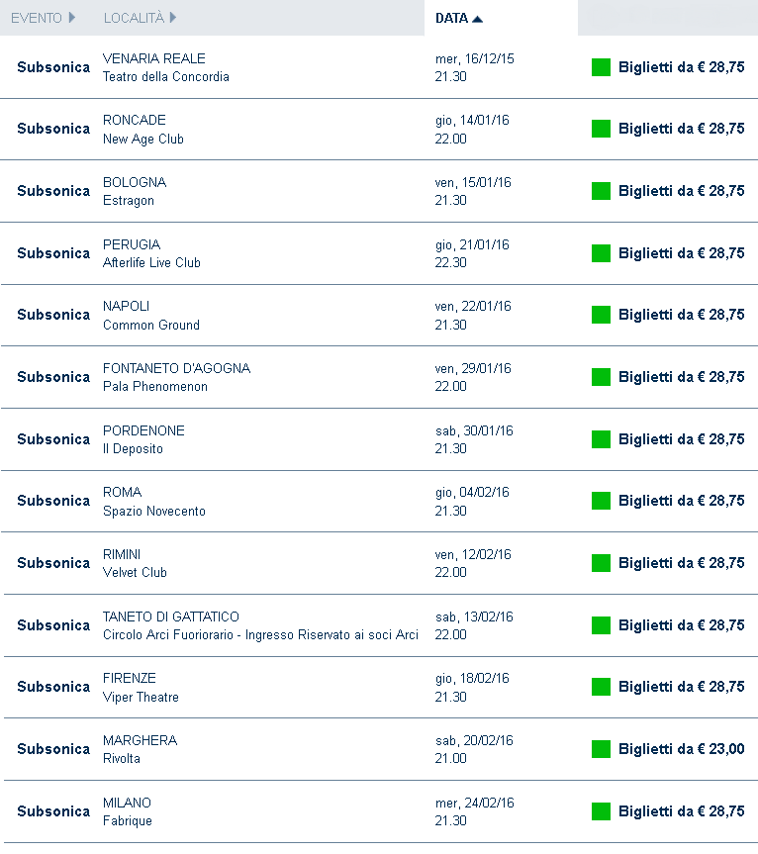Click green availability square for Milano Fabrique
The height and width of the screenshot is (854, 758).
click(601, 811)
